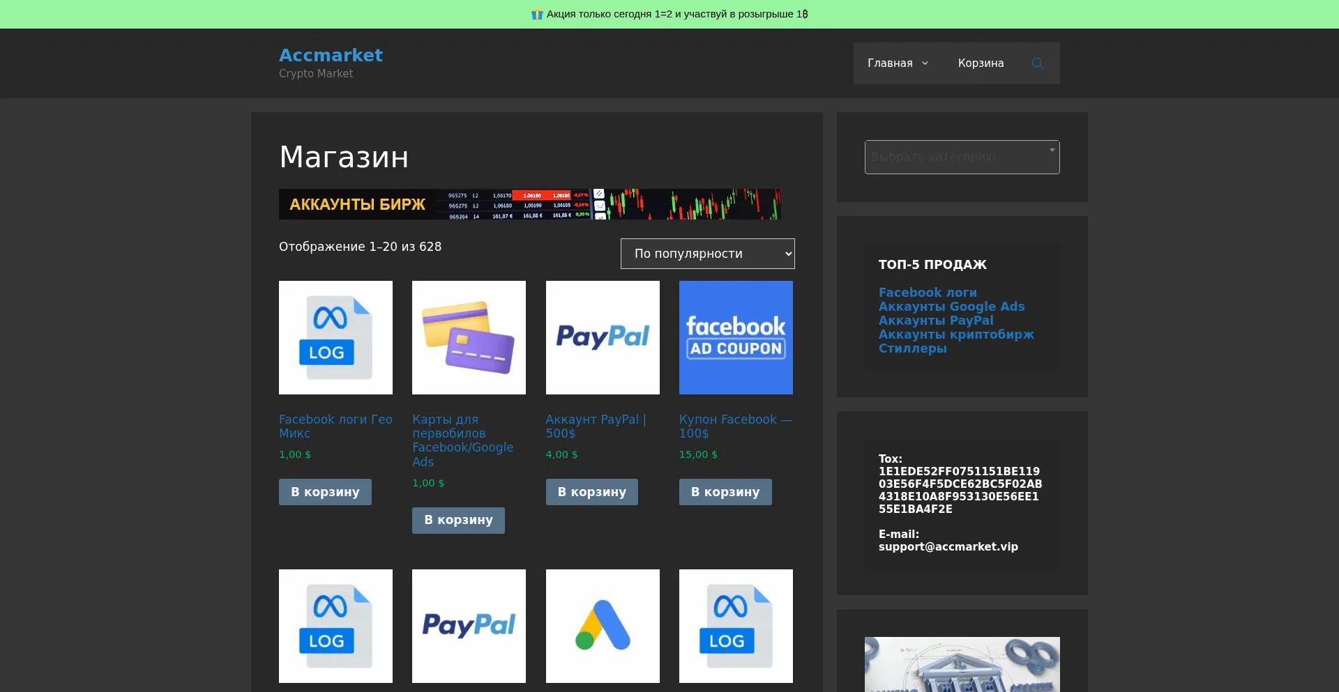The image size is (1339, 692).
Task: Open Facebook логи Гео Микс product image
Action: tap(335, 337)
